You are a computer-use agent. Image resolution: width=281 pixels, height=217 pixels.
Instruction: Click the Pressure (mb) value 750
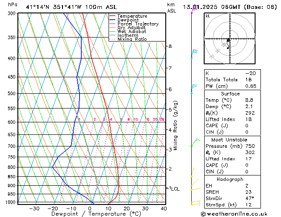tap(250, 146)
